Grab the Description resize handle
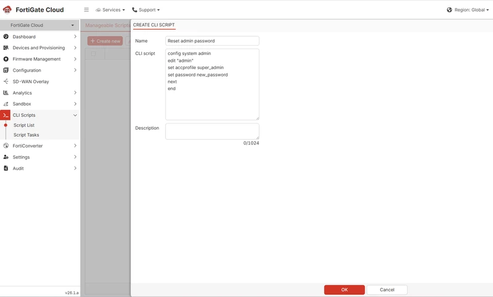The height and width of the screenshot is (297, 493). point(257,138)
